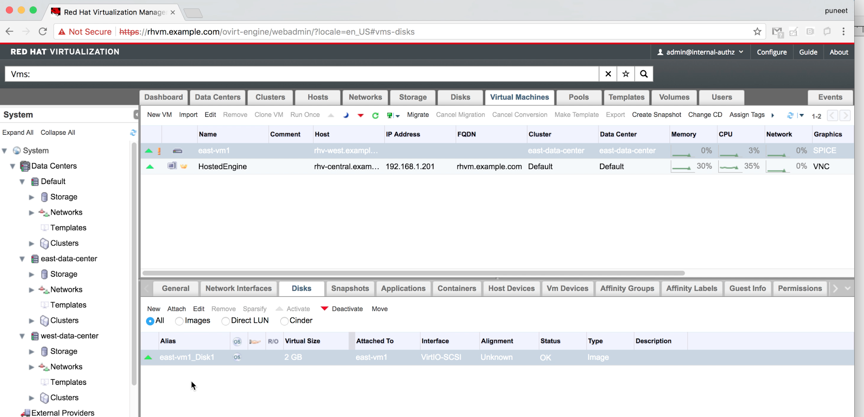Image resolution: width=864 pixels, height=417 pixels.
Task: Click the blue moon Suspend VM icon
Action: pos(346,115)
